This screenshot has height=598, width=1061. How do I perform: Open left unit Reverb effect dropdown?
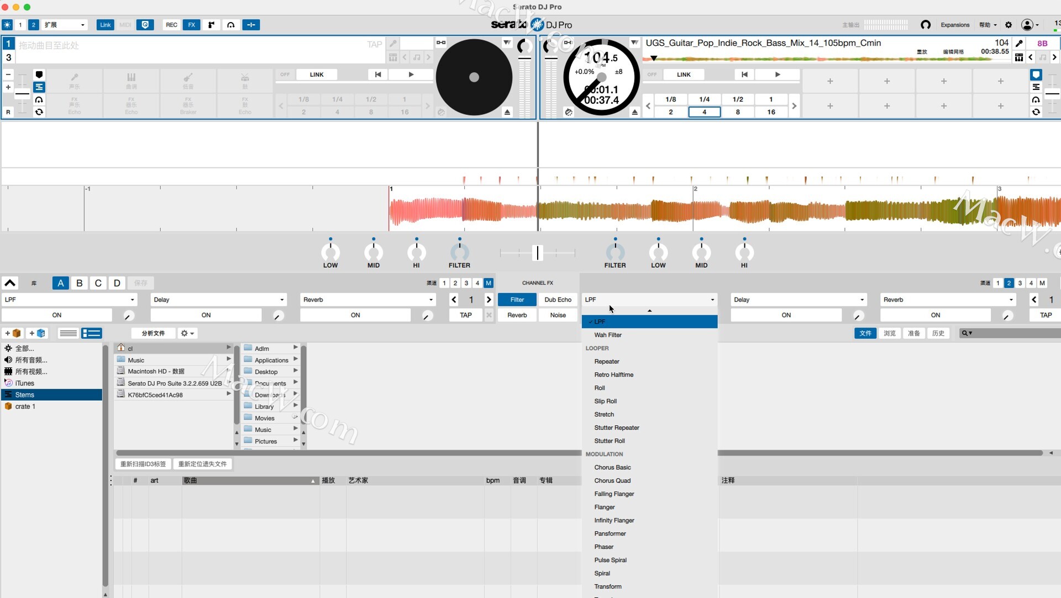[x=368, y=300]
